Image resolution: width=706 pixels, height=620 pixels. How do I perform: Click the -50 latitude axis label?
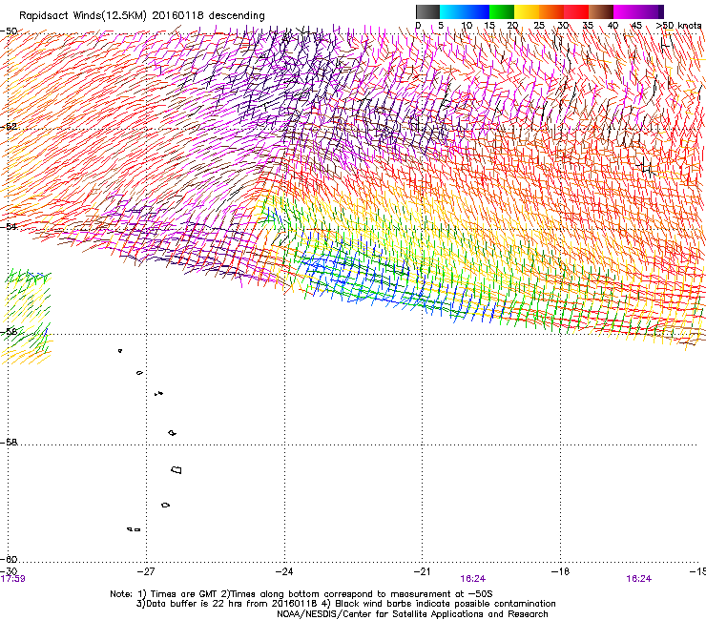pyautogui.click(x=9, y=31)
